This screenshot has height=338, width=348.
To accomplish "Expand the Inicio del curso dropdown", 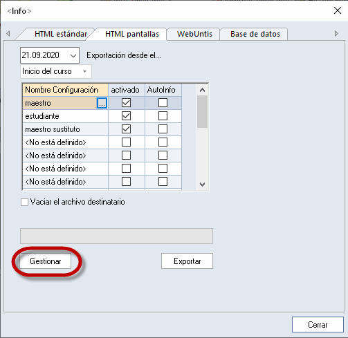I will click(85, 71).
